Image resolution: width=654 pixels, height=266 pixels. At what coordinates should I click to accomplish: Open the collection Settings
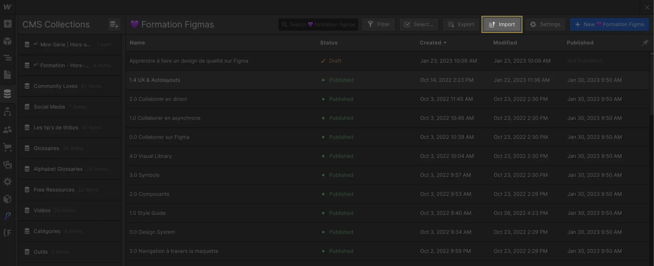(x=545, y=24)
